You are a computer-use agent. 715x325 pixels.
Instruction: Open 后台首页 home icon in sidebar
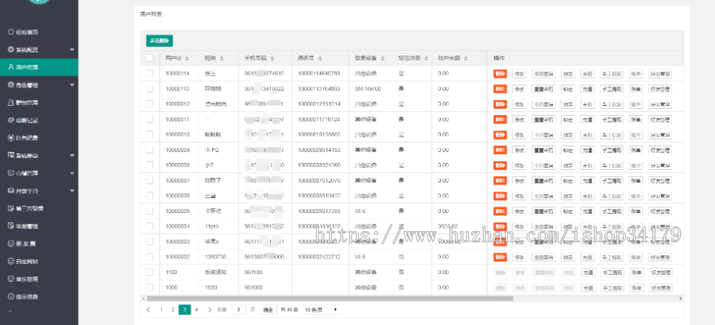(x=11, y=32)
